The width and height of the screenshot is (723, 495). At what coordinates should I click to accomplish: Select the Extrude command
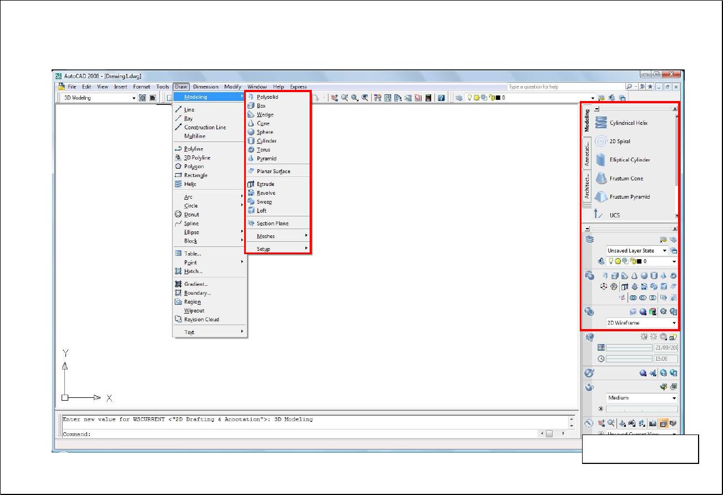coord(265,184)
